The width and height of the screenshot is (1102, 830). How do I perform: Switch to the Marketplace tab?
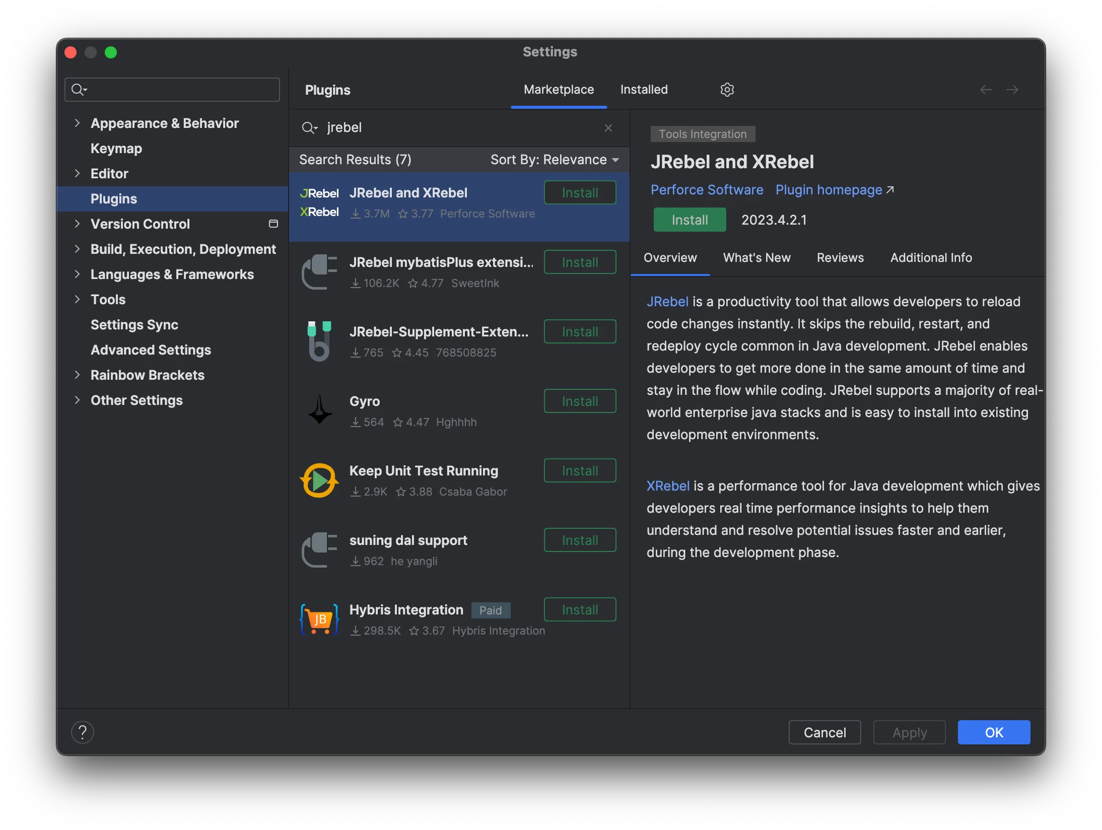pyautogui.click(x=559, y=90)
